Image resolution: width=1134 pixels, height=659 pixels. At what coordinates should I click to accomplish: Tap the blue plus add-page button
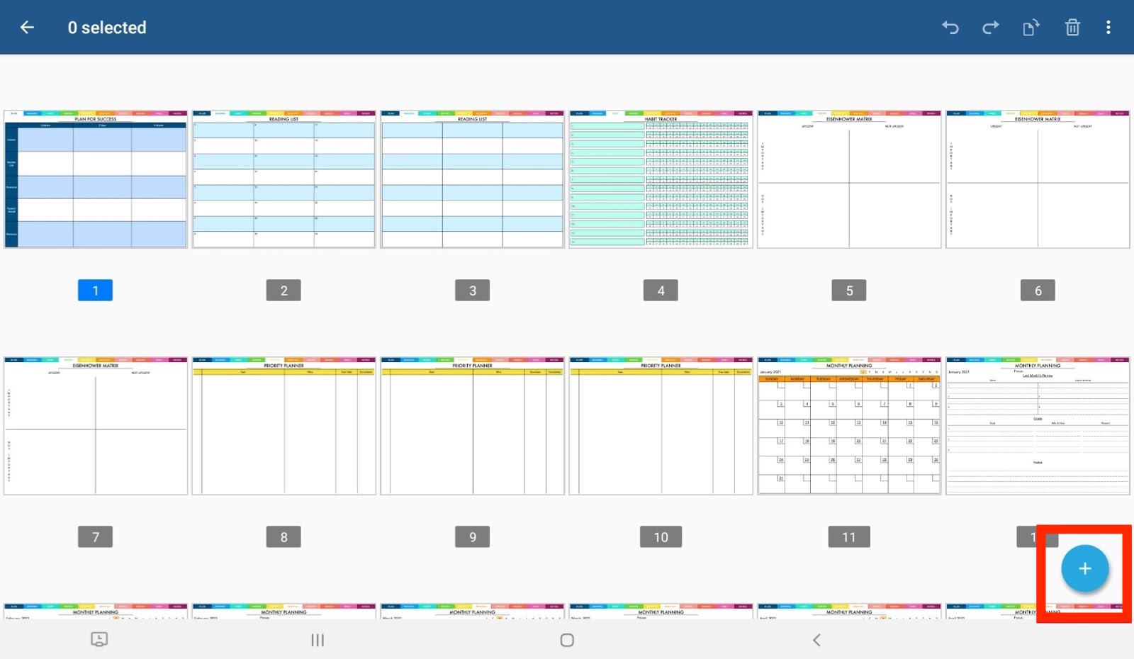coord(1084,568)
